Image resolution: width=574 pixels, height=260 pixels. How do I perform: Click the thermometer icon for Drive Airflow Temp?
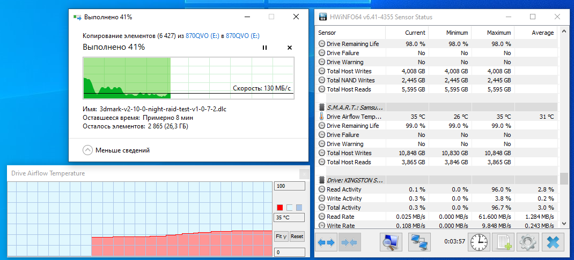point(321,117)
